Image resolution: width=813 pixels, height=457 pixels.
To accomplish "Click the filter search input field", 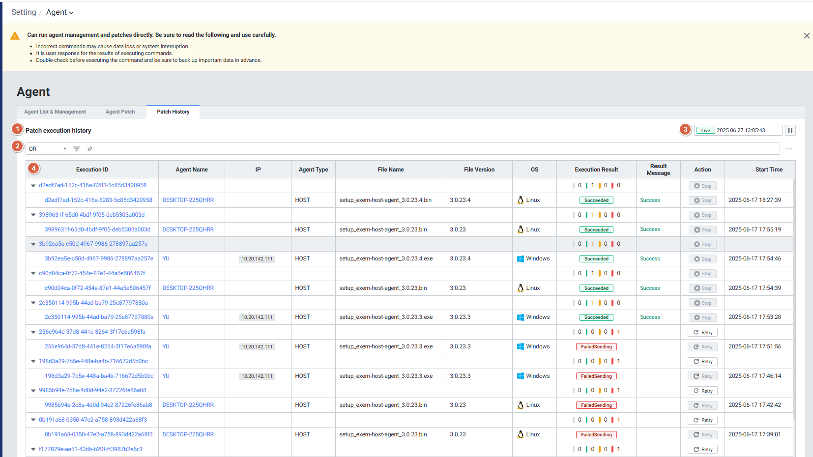I will (x=433, y=149).
